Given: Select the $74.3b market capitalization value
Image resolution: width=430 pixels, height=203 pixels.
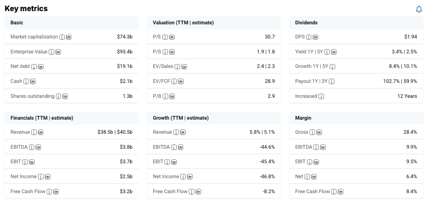Looking at the screenshot, I should (125, 37).
